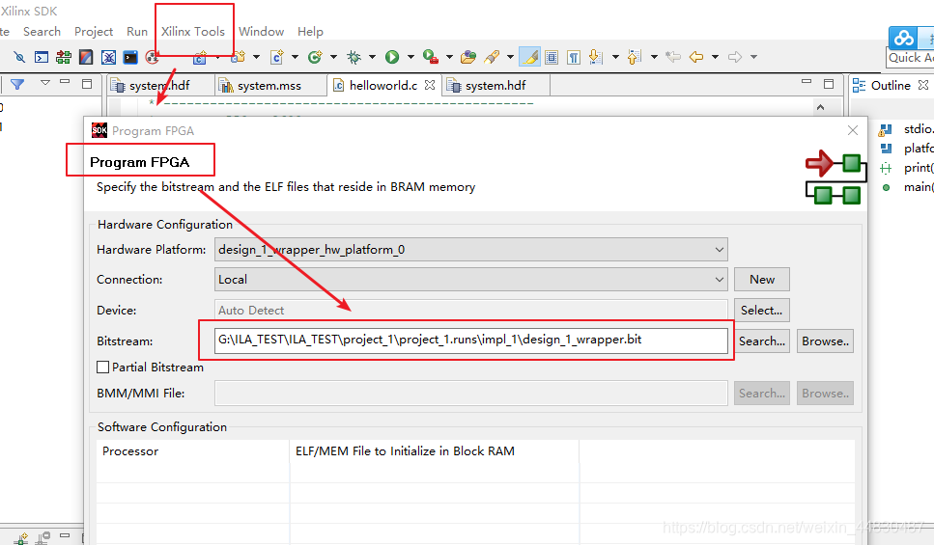Click the Processor column header
The height and width of the screenshot is (545, 934).
[x=192, y=451]
